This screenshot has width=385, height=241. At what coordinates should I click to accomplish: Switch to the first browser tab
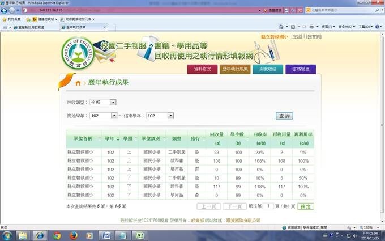(35, 27)
